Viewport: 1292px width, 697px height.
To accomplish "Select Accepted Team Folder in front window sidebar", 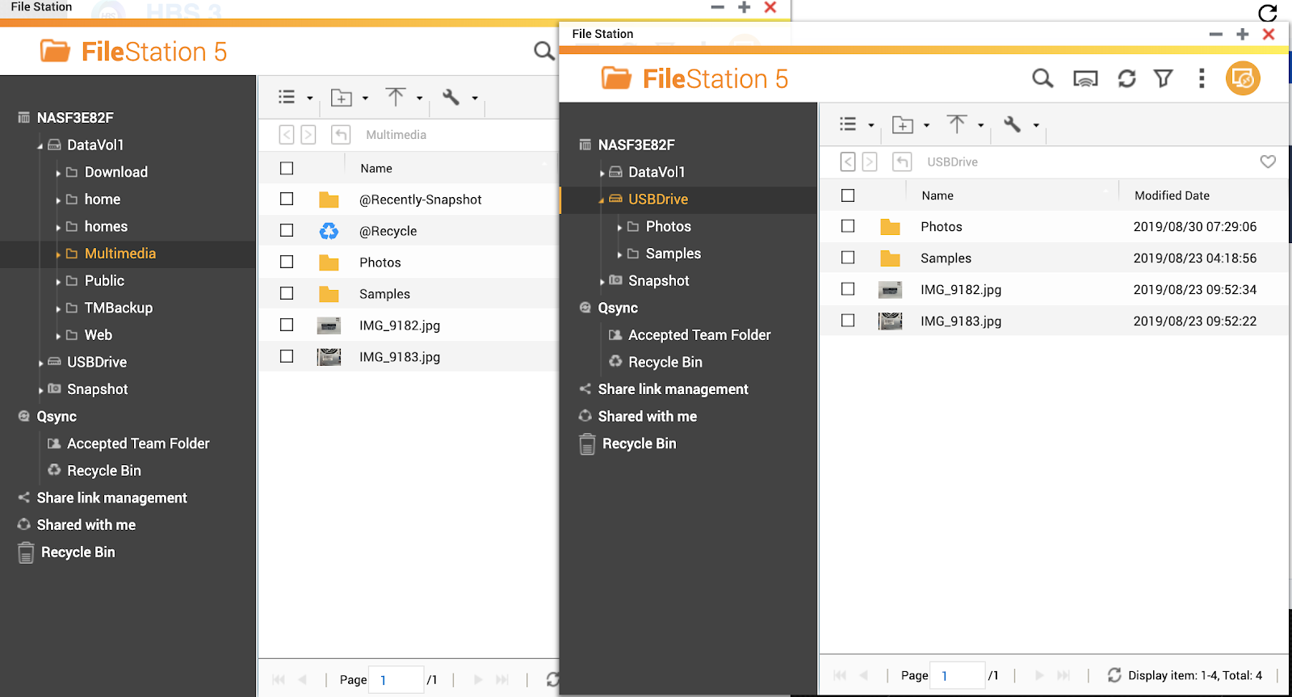I will click(699, 335).
